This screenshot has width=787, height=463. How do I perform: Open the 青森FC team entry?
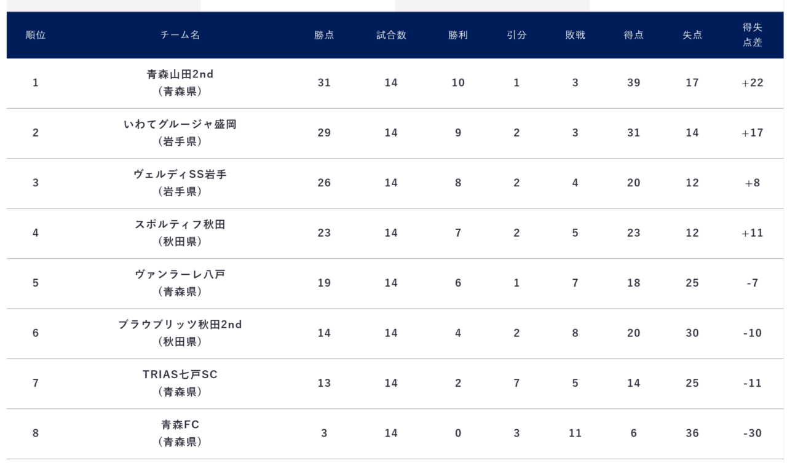180,424
